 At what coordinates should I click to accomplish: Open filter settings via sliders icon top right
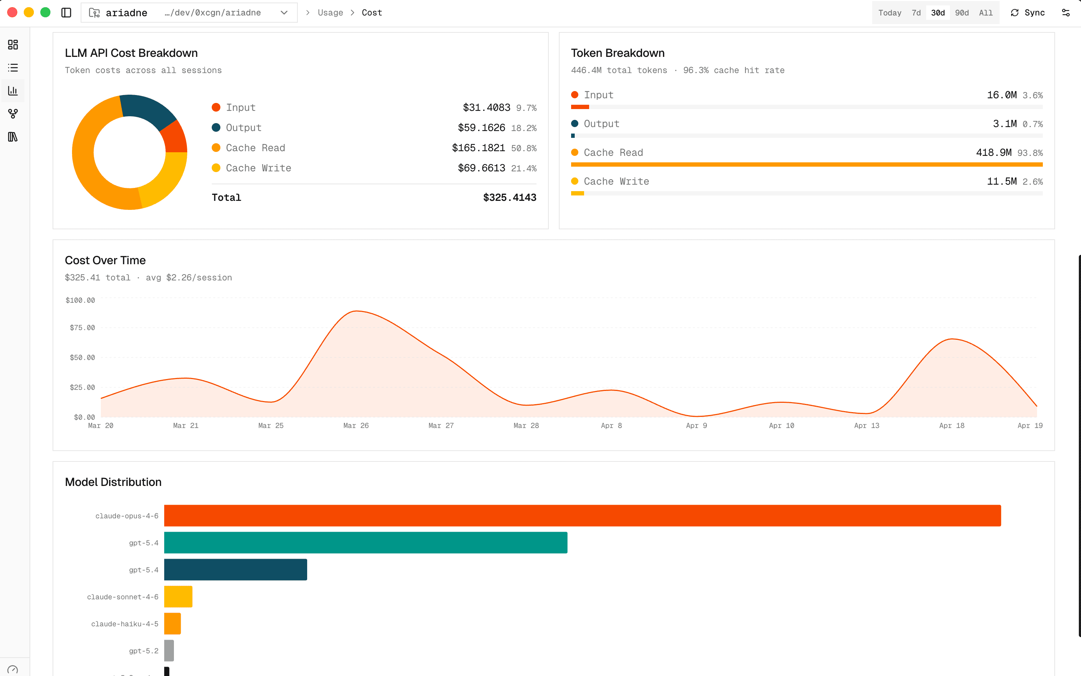pos(1066,13)
